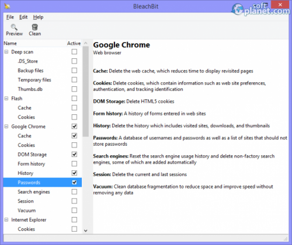Select the Thumbs.db tree item

coord(30,89)
